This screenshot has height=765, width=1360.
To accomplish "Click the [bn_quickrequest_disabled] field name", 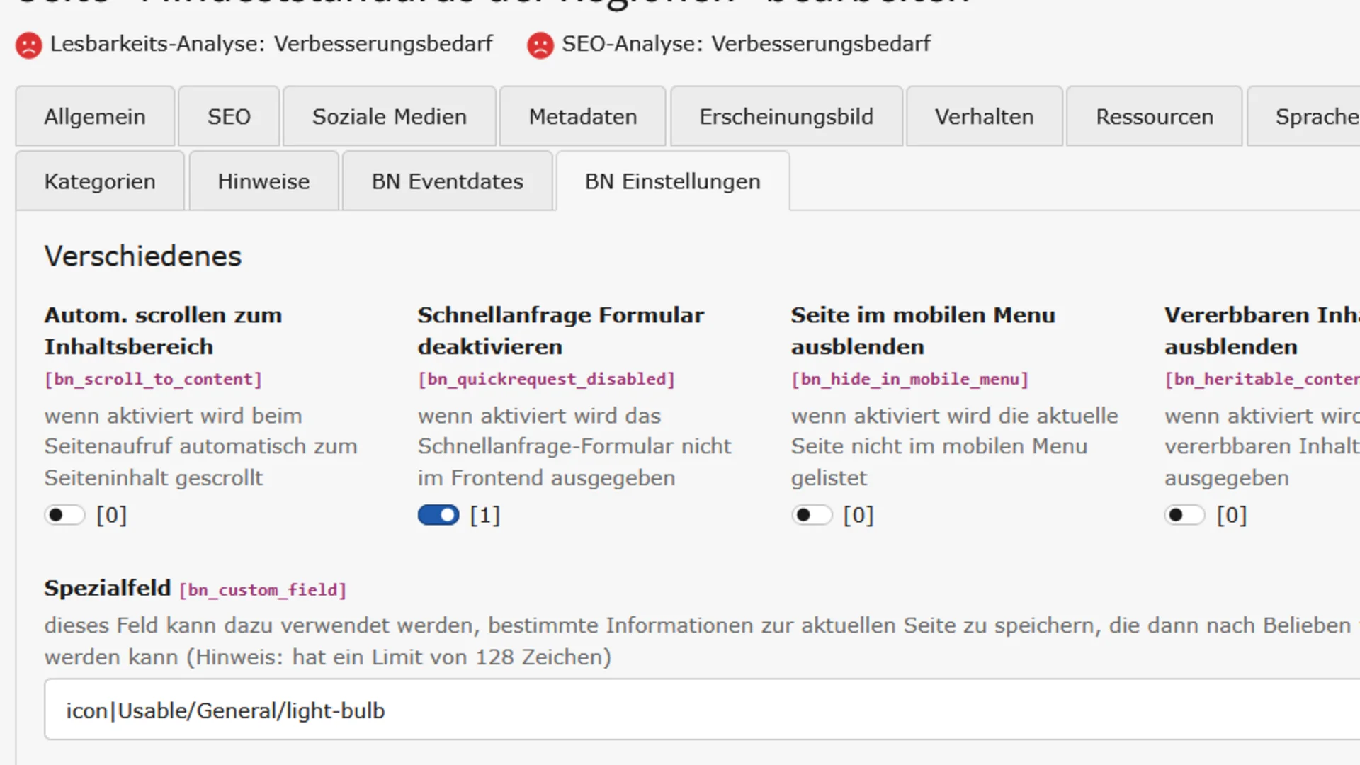I will click(546, 380).
